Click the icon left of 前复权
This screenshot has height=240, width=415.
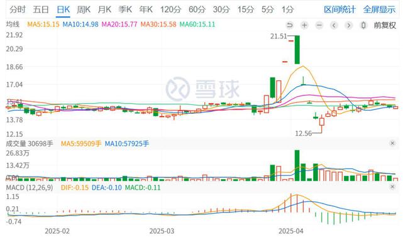pyautogui.click(x=363, y=25)
